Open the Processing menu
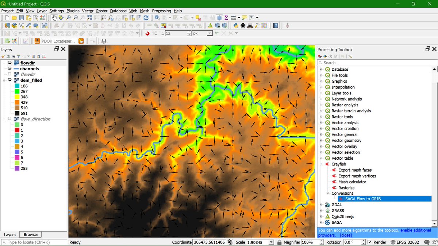 pyautogui.click(x=162, y=11)
